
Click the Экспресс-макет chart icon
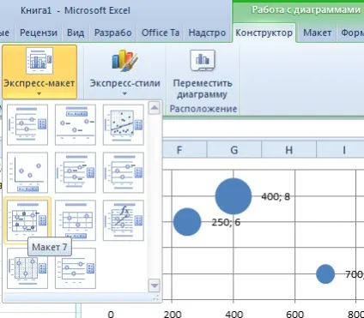point(39,61)
